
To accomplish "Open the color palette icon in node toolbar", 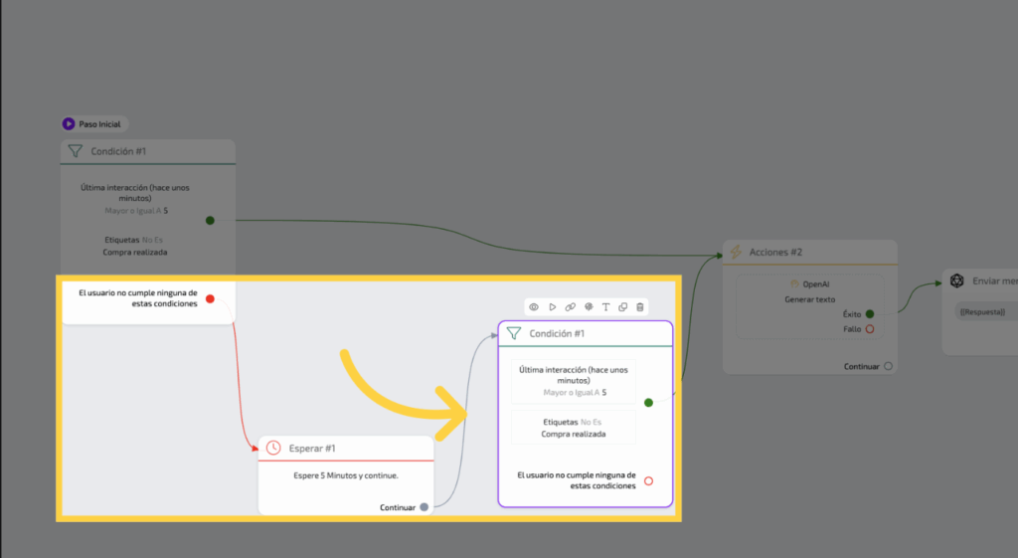I will [588, 307].
